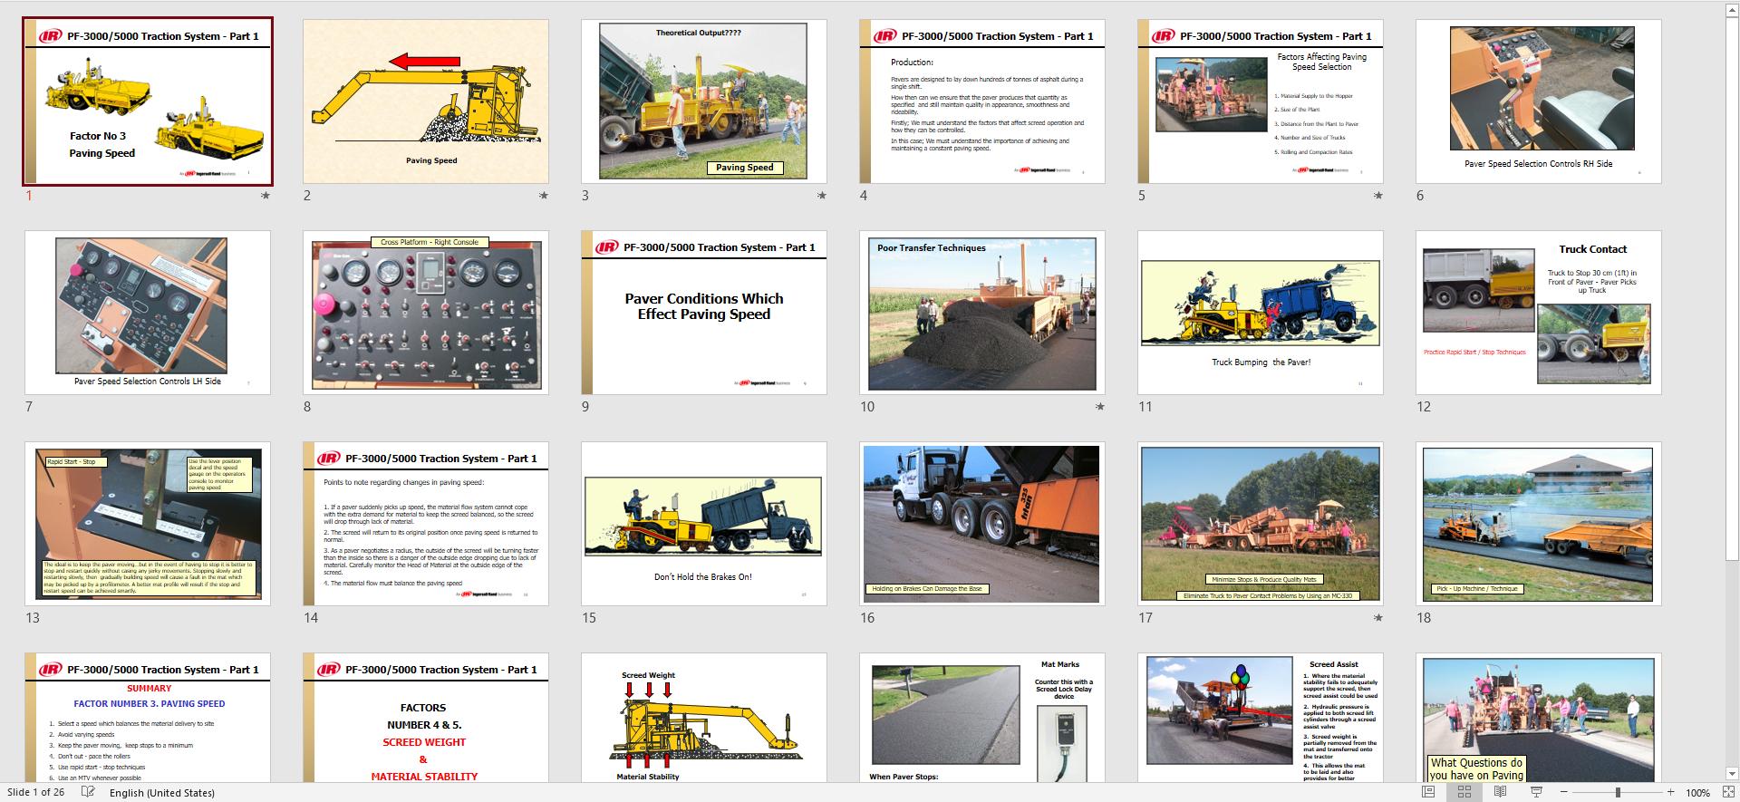1740x802 pixels.
Task: Select slide 3 Theoretical Output photo
Action: 704,101
